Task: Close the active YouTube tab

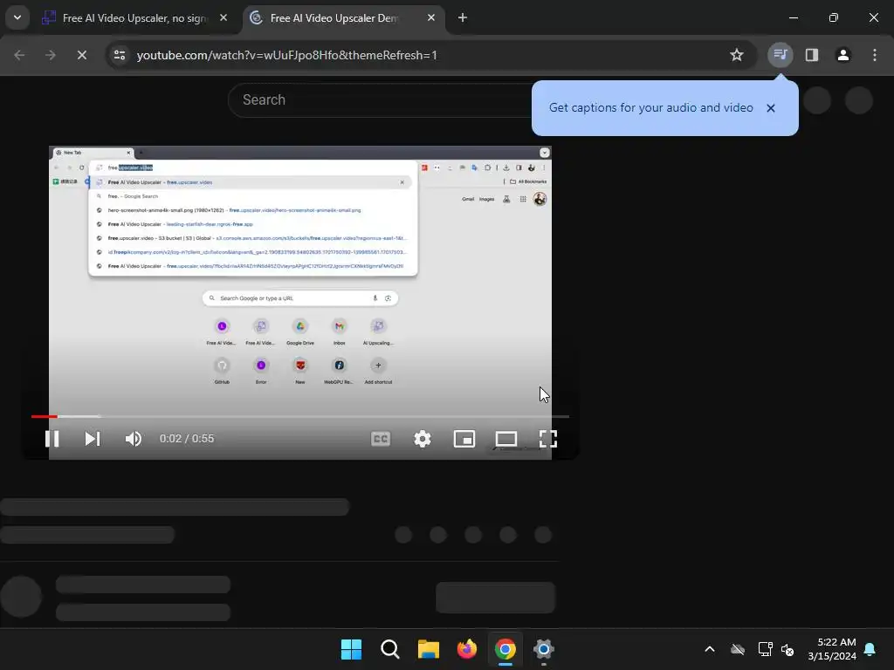Action: 431,17
